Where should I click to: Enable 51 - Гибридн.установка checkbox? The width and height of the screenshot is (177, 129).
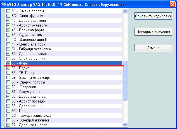8,49
